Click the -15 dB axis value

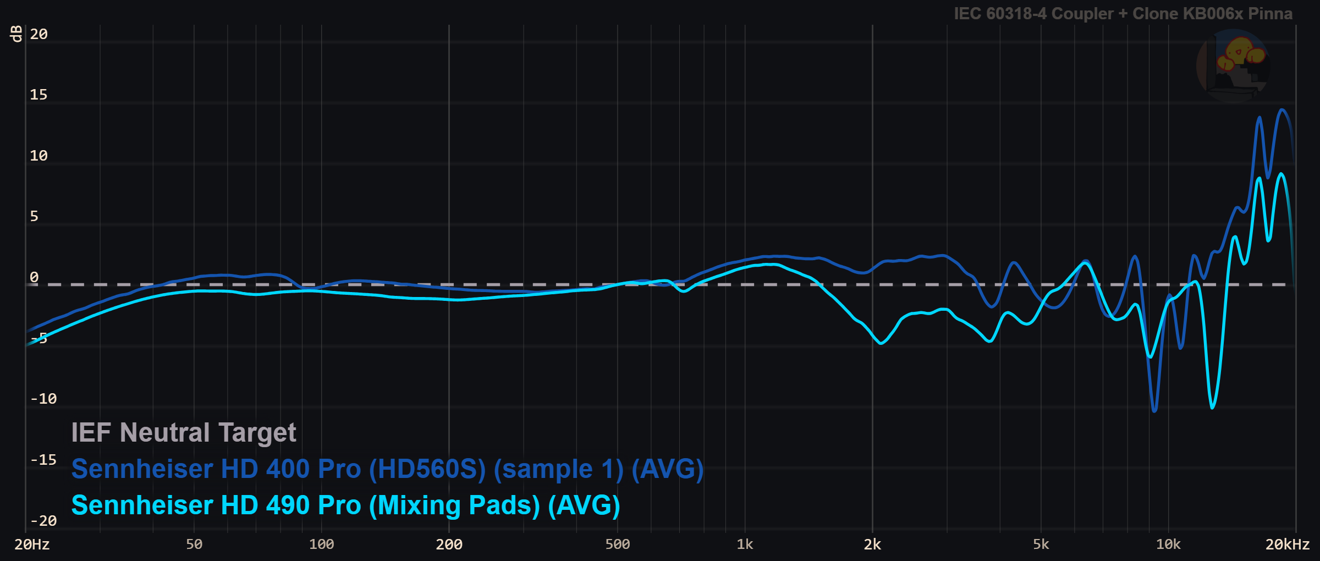[x=43, y=460]
